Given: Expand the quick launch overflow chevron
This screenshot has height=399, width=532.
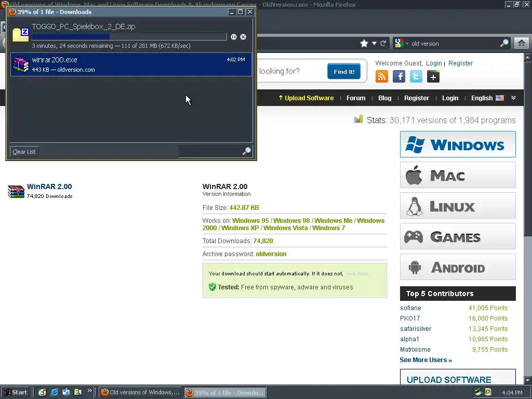Looking at the screenshot, I should (x=89, y=391).
